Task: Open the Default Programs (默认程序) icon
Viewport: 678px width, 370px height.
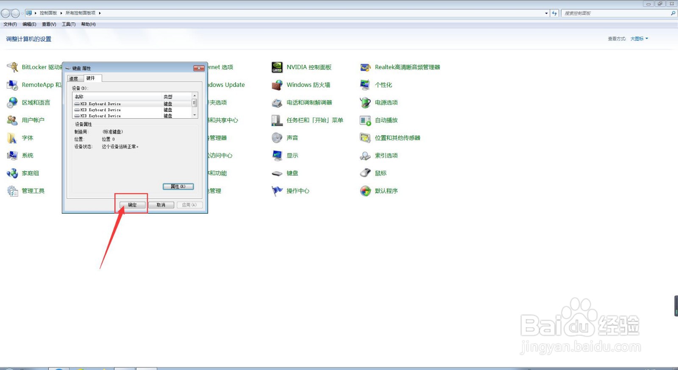Action: click(365, 191)
